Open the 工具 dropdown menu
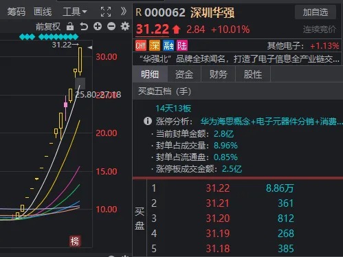Image resolution: width=343 pixels, height=257 pixels. [x=75, y=12]
